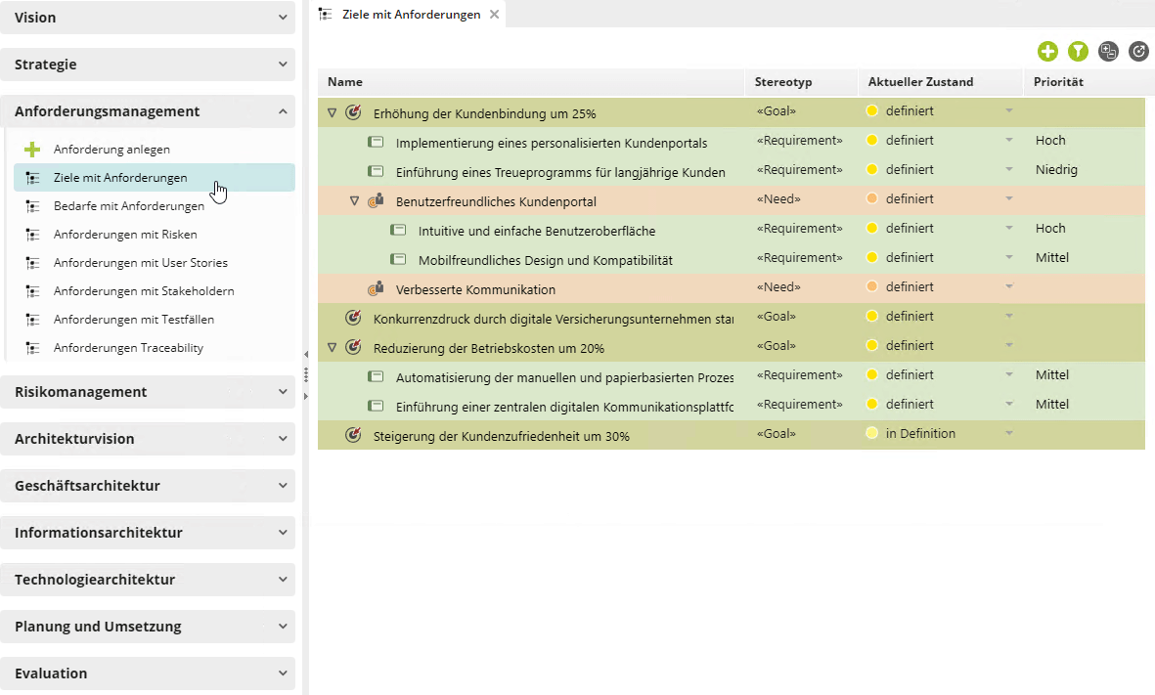Click the expand/collapse all icon in toolbar
1155x695 pixels.
point(1108,52)
